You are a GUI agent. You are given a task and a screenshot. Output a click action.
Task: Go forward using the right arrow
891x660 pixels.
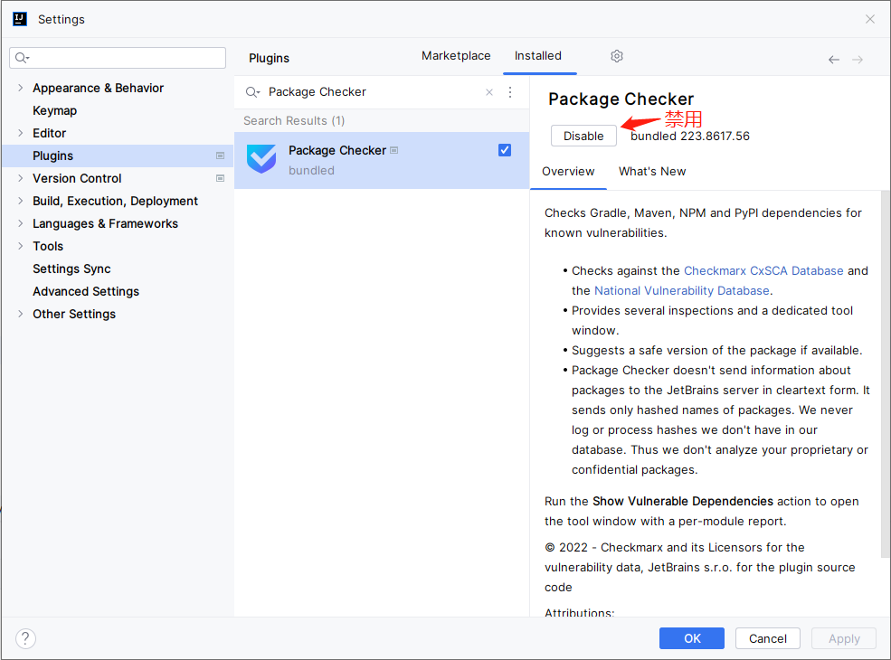[858, 60]
